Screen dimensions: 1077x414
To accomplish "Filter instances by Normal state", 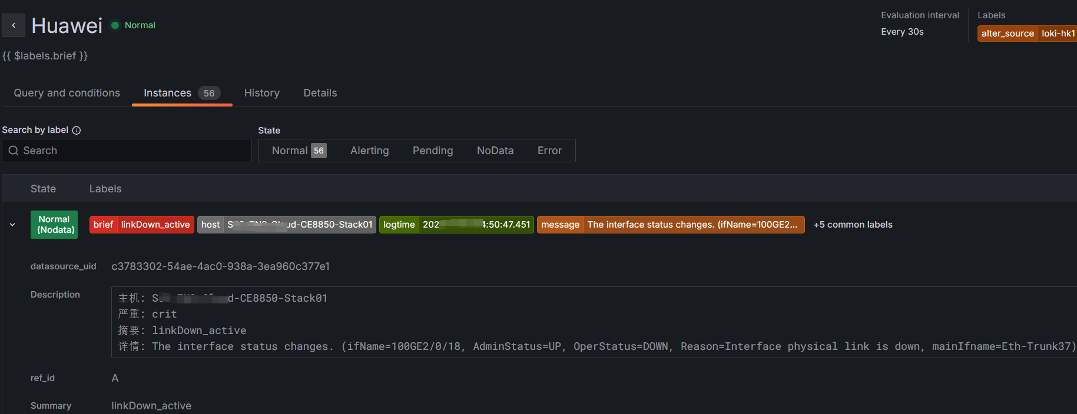I will pyautogui.click(x=299, y=151).
